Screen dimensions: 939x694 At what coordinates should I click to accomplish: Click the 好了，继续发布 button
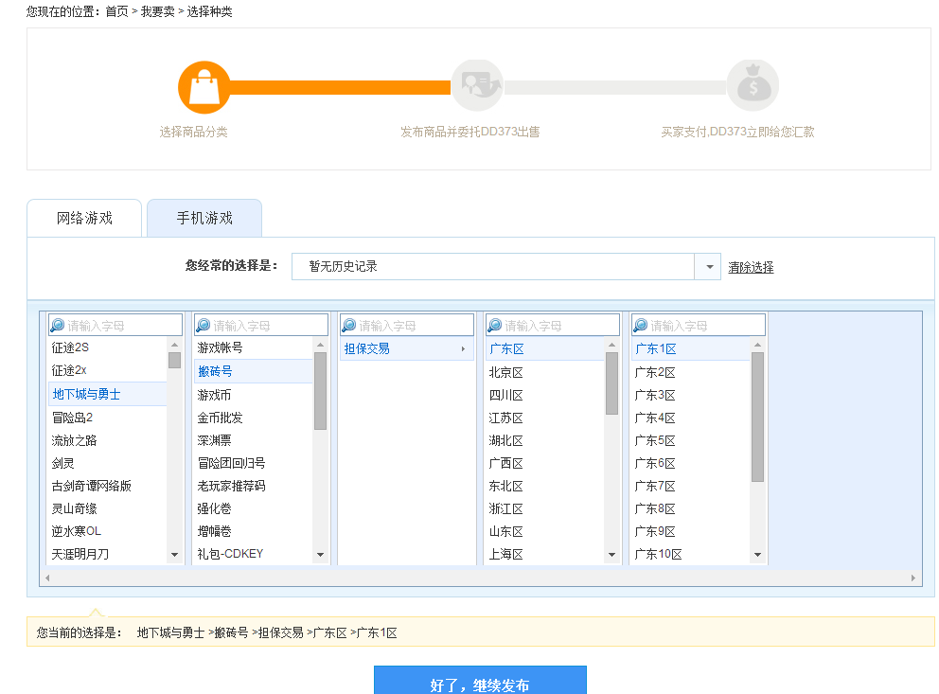[480, 680]
